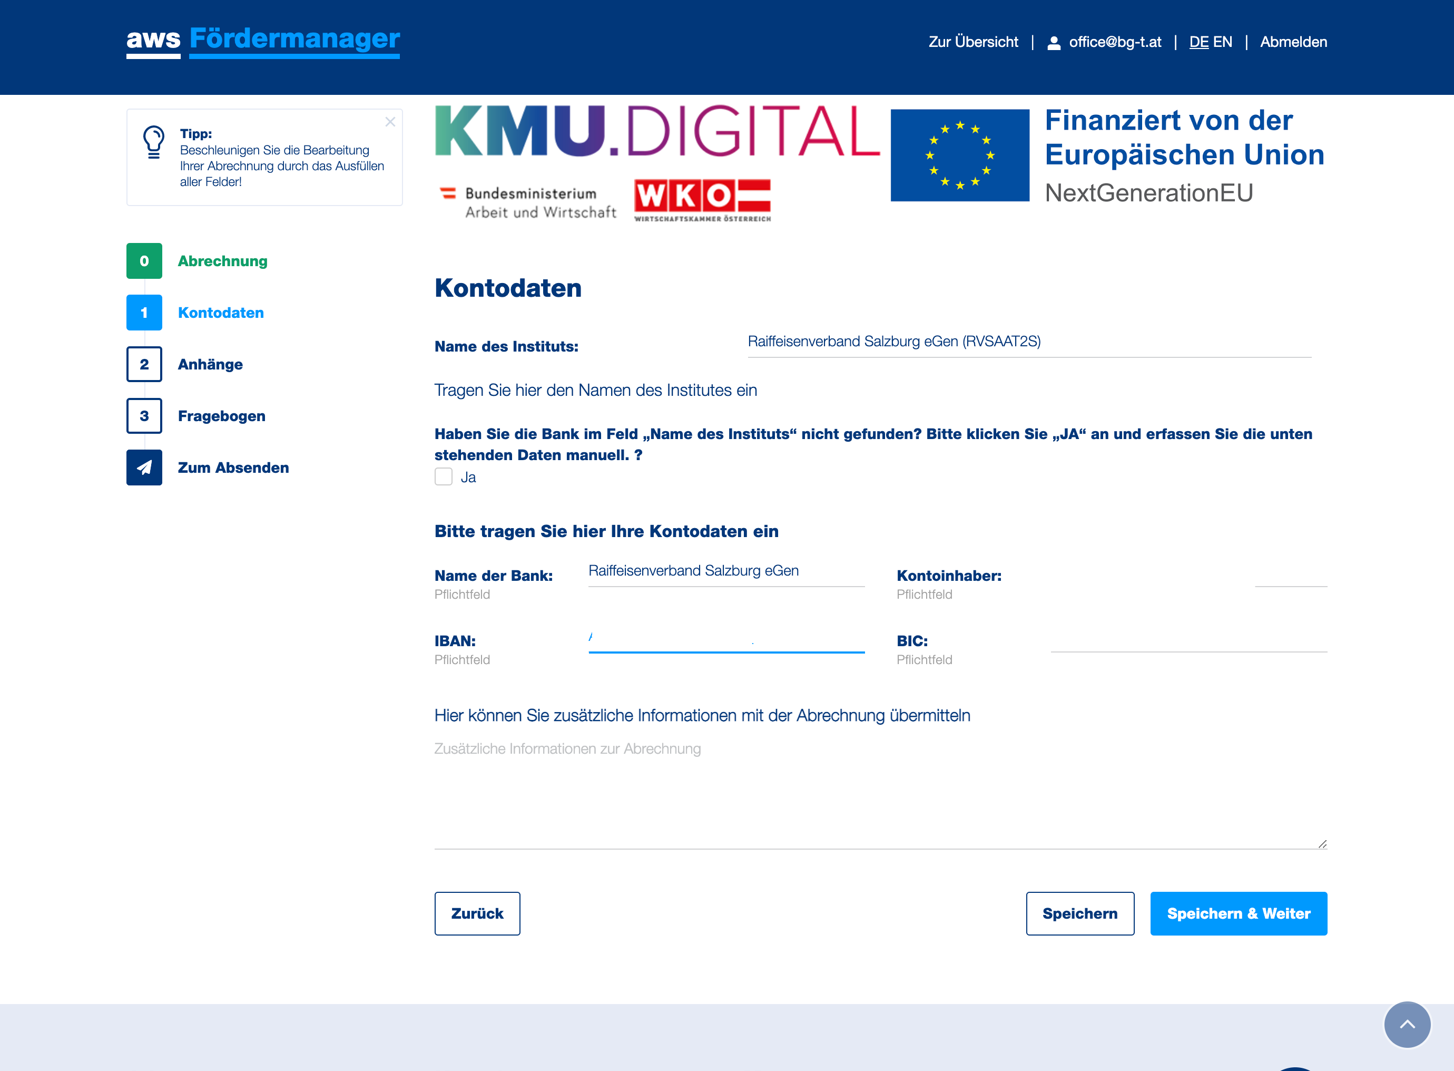Go to Fragebogen step

pyautogui.click(x=222, y=416)
